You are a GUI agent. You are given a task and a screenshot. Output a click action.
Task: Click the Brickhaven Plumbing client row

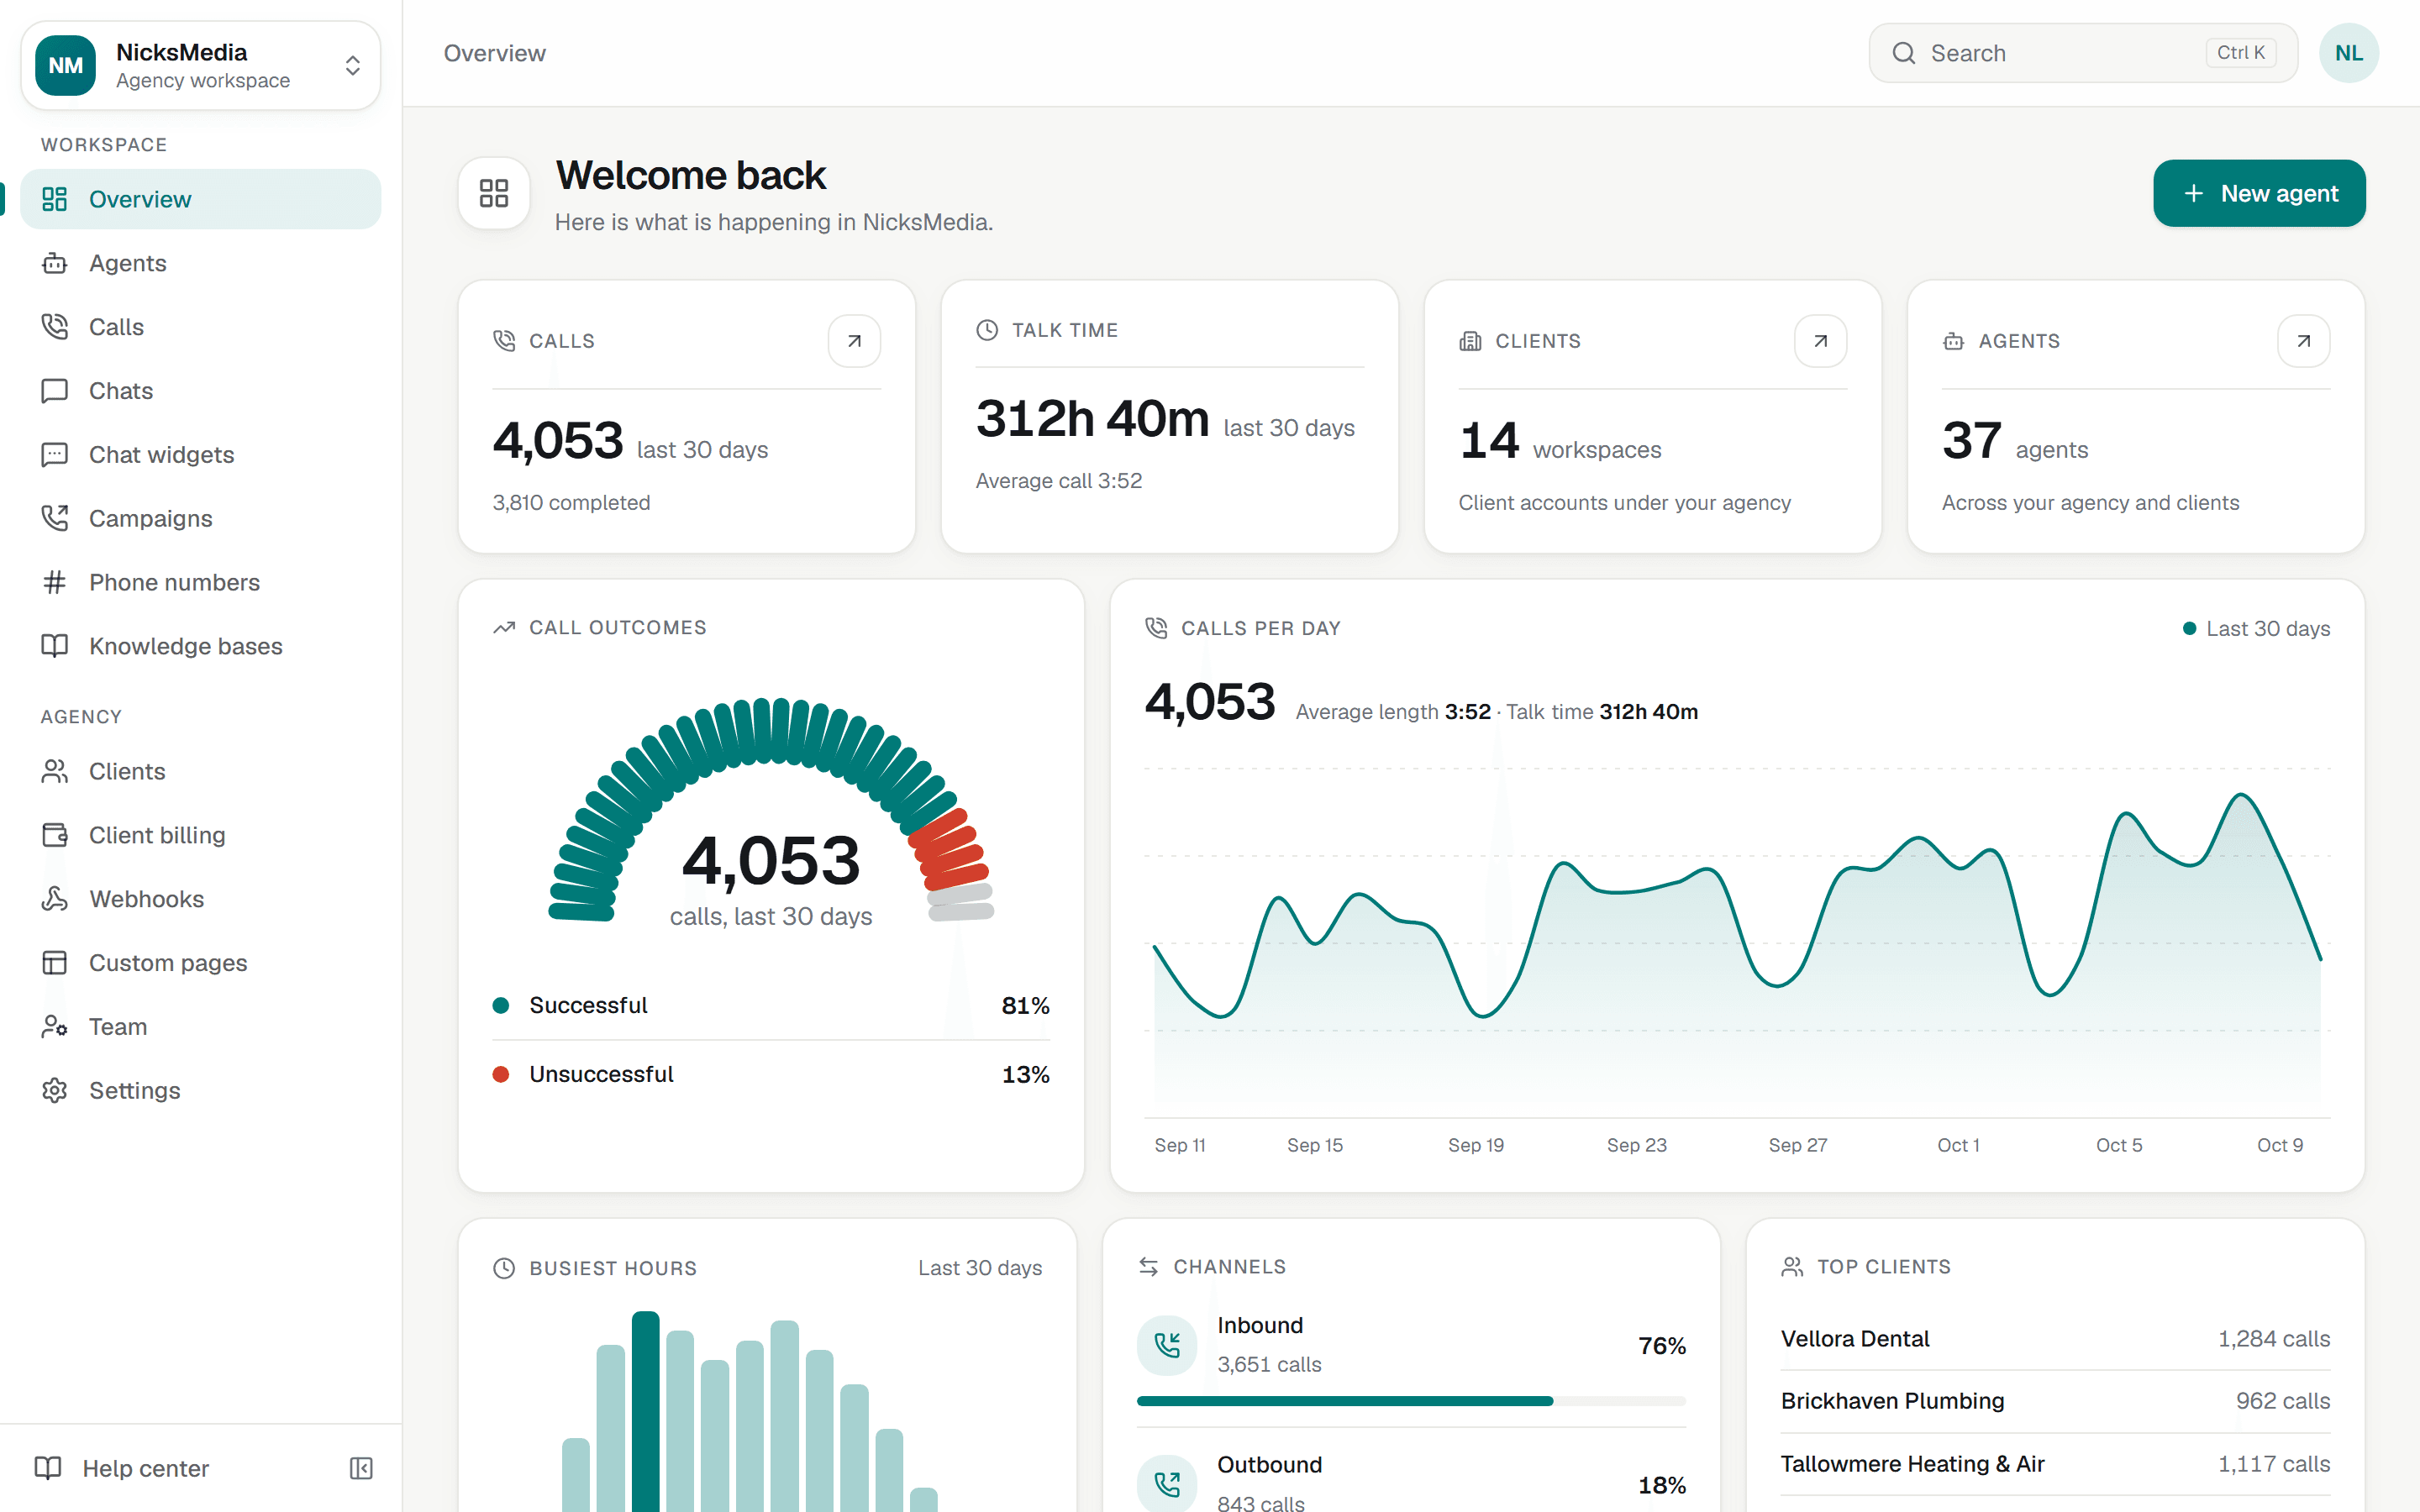[x=2055, y=1401]
